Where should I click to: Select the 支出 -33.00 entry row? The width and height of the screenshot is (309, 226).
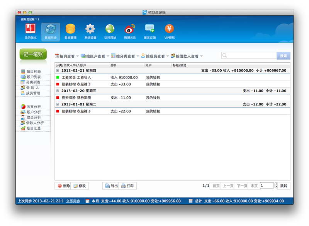172,84
